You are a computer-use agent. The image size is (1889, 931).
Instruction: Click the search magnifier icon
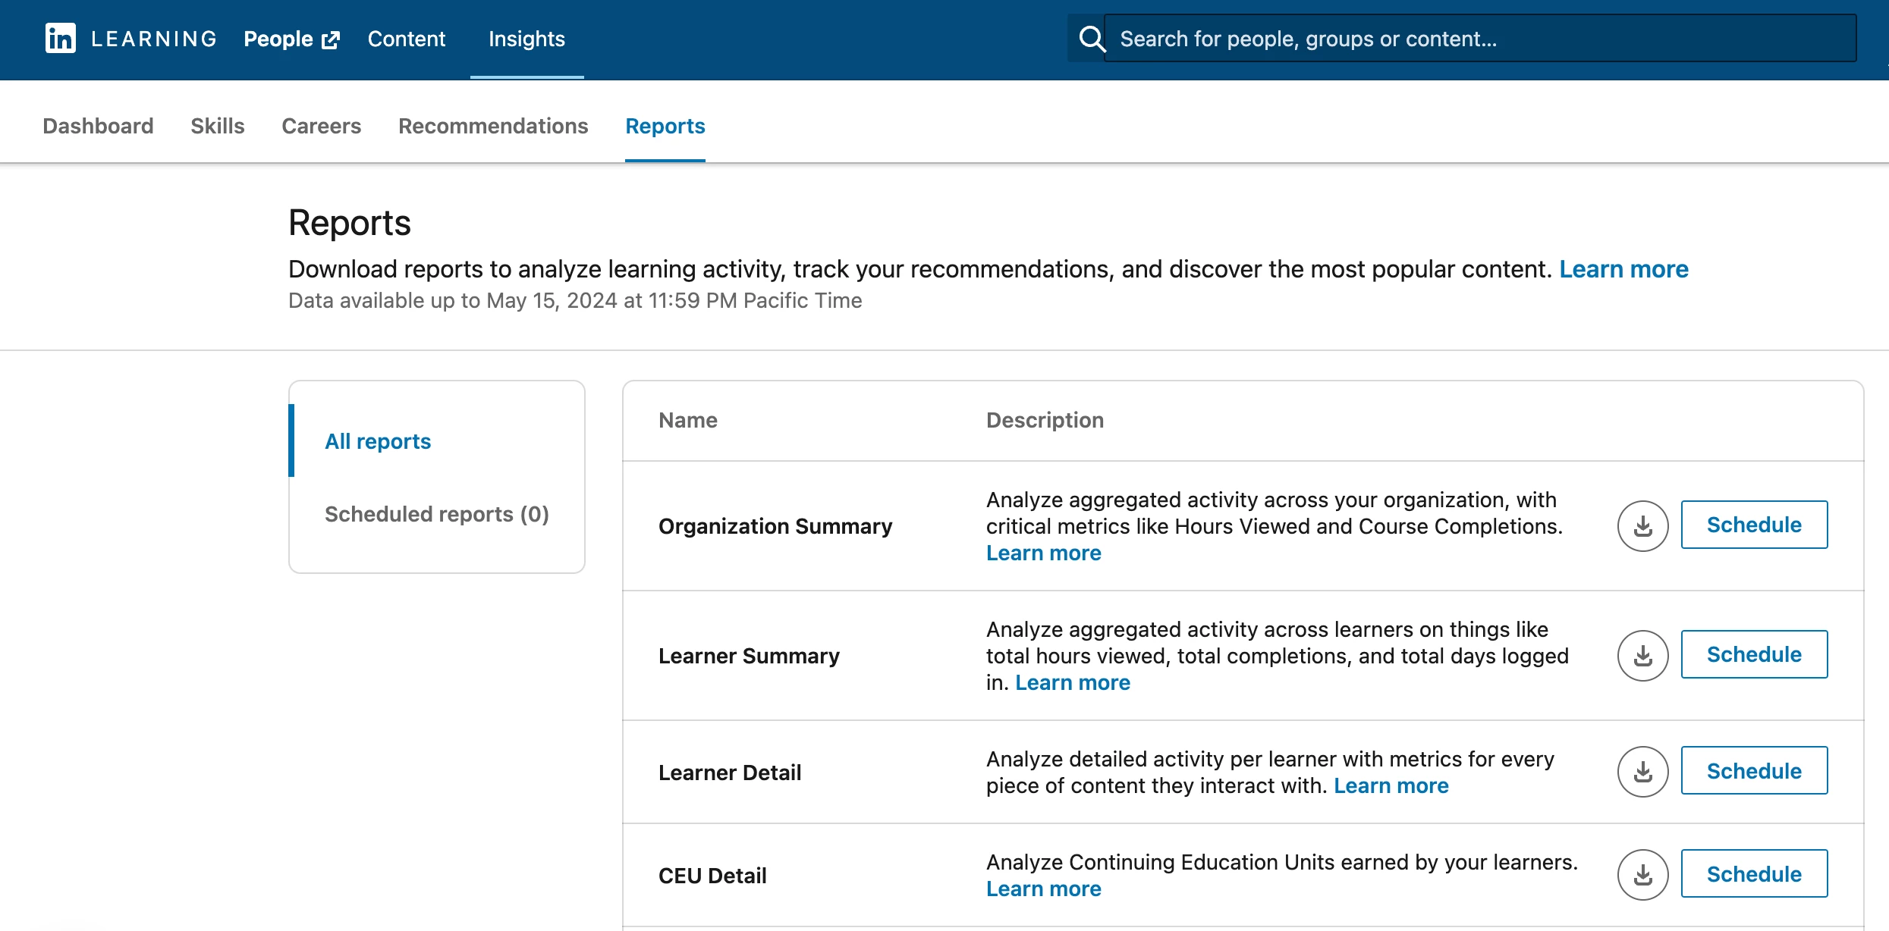[1091, 39]
